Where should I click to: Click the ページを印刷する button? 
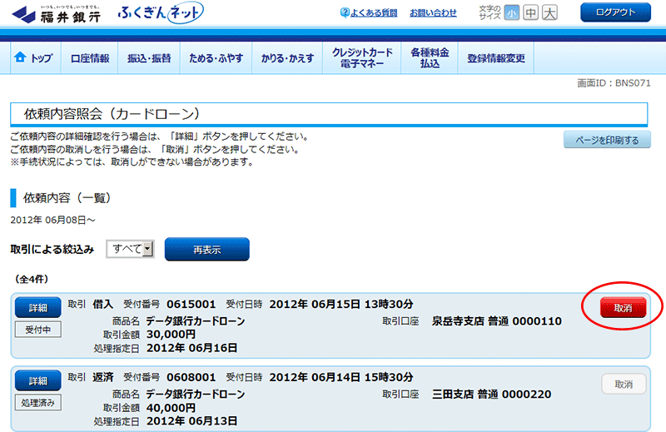click(607, 140)
